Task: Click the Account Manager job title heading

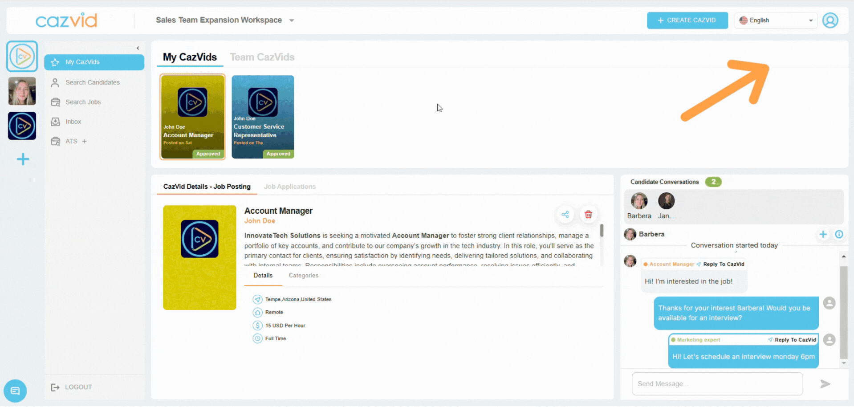Action: (278, 211)
